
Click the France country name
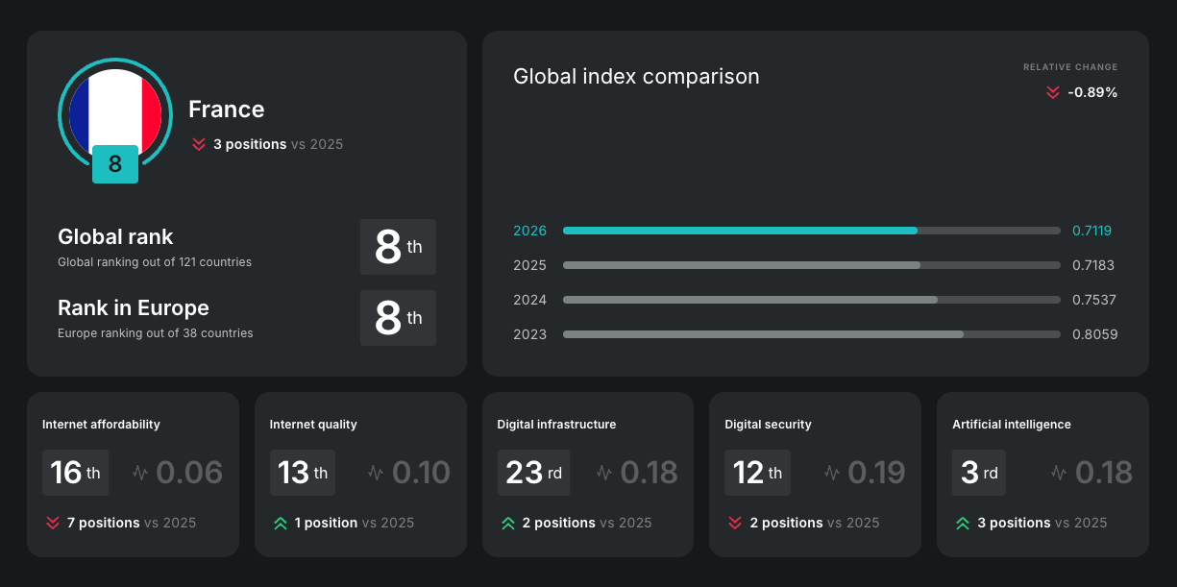227,110
